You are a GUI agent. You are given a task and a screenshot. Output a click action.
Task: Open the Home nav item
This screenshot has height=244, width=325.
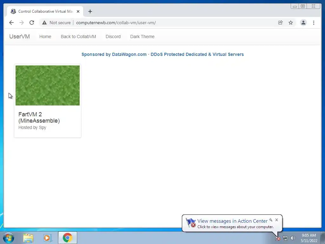pos(45,37)
